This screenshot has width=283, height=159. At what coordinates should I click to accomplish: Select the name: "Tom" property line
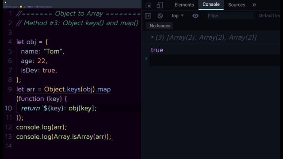click(x=42, y=51)
